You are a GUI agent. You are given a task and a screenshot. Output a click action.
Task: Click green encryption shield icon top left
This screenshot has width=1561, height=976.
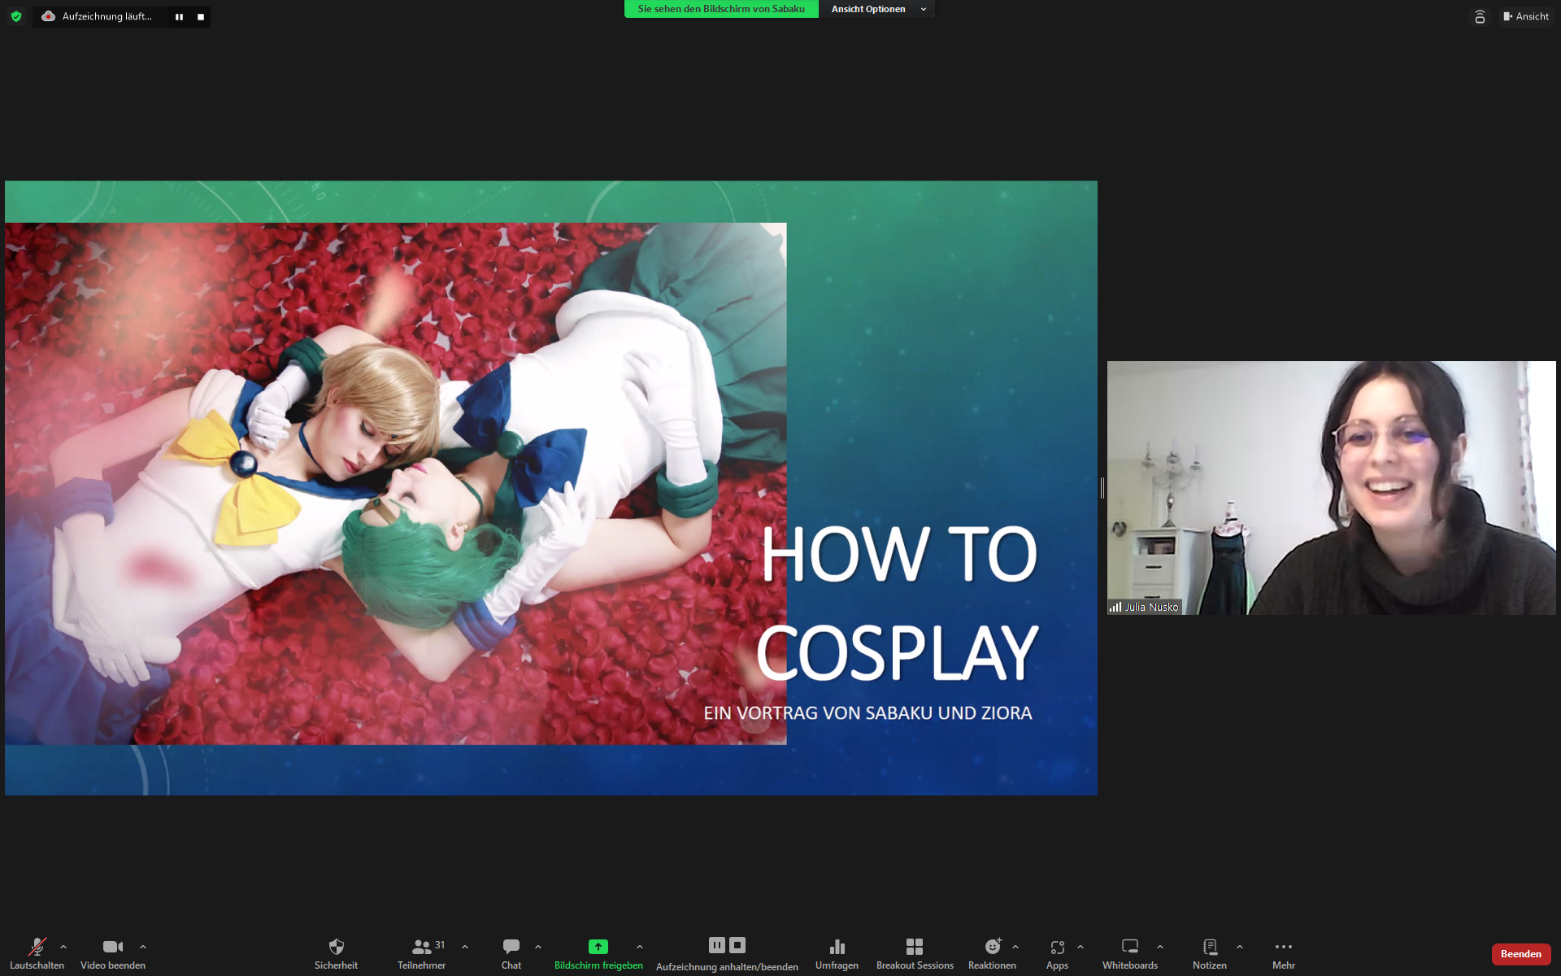[16, 16]
